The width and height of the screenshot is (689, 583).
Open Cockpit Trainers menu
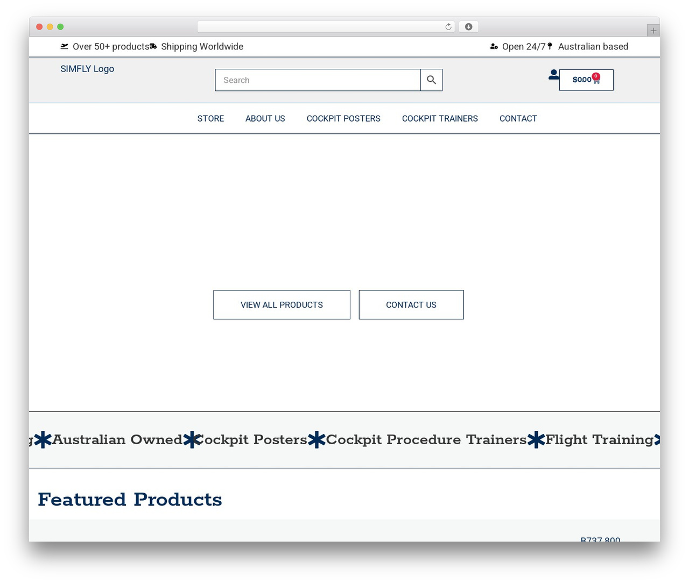(440, 118)
